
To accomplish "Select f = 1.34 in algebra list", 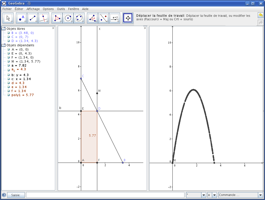I will (x=18, y=91).
